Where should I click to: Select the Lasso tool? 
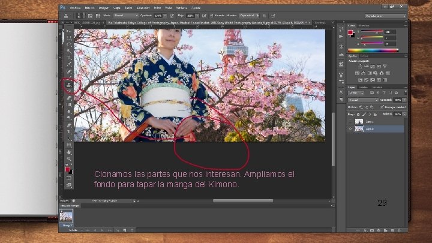tap(69, 43)
